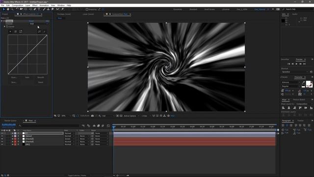This screenshot has height=177, width=314.
Task: Click the Smooth button under curves graph
Action: pyautogui.click(x=41, y=77)
